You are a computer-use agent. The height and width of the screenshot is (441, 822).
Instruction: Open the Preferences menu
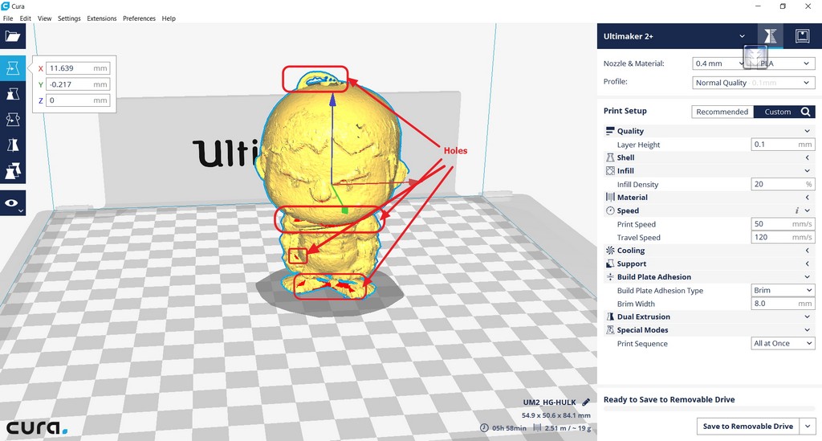(x=139, y=18)
